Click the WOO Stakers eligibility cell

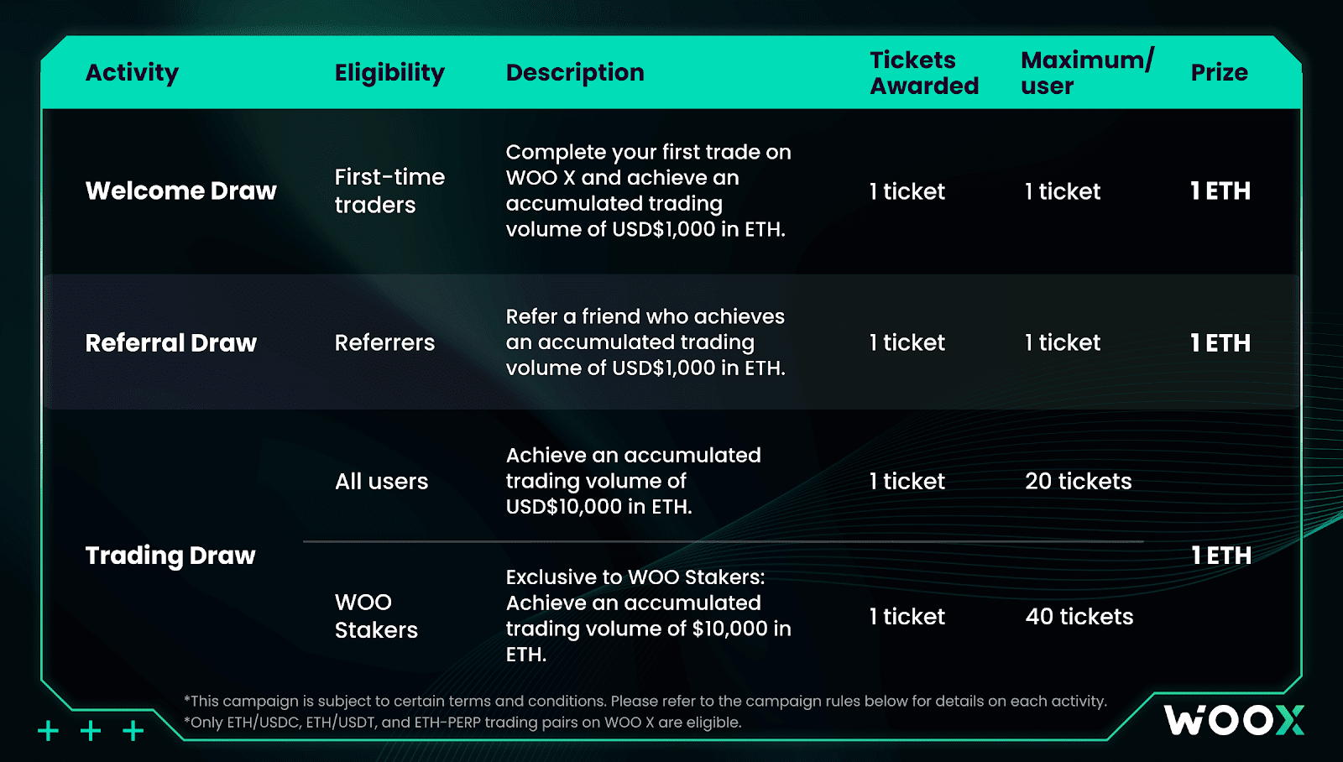click(x=376, y=616)
